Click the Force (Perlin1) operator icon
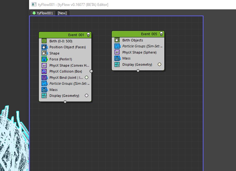236x171 pixels. (x=44, y=59)
